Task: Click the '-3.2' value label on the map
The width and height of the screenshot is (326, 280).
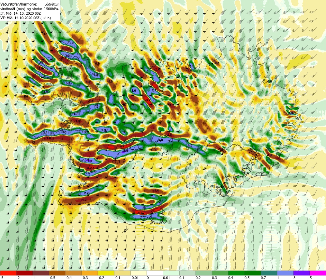Action: click(x=148, y=100)
